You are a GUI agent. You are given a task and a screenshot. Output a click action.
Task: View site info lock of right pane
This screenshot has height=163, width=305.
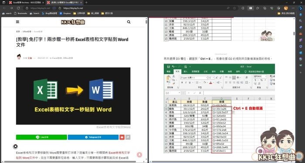tap(60, 8)
